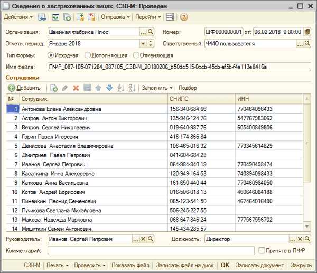The height and width of the screenshot is (273, 317).
Task: Move employee row up with arrow icon
Action: (98, 88)
